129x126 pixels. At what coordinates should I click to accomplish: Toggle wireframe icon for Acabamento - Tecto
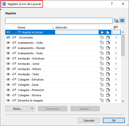click(x=108, y=53)
